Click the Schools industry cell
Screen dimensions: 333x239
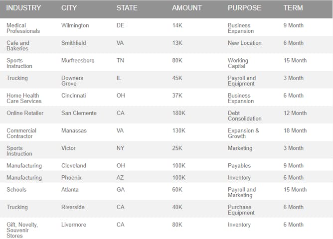tap(16, 190)
